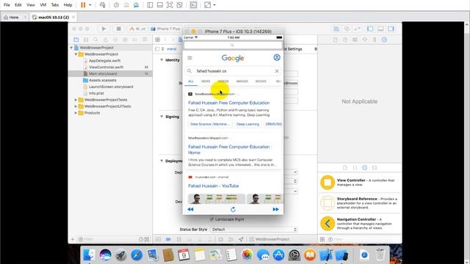This screenshot has width=470, height=264.
Task: Open the Tabs menu
Action: tap(55, 5)
